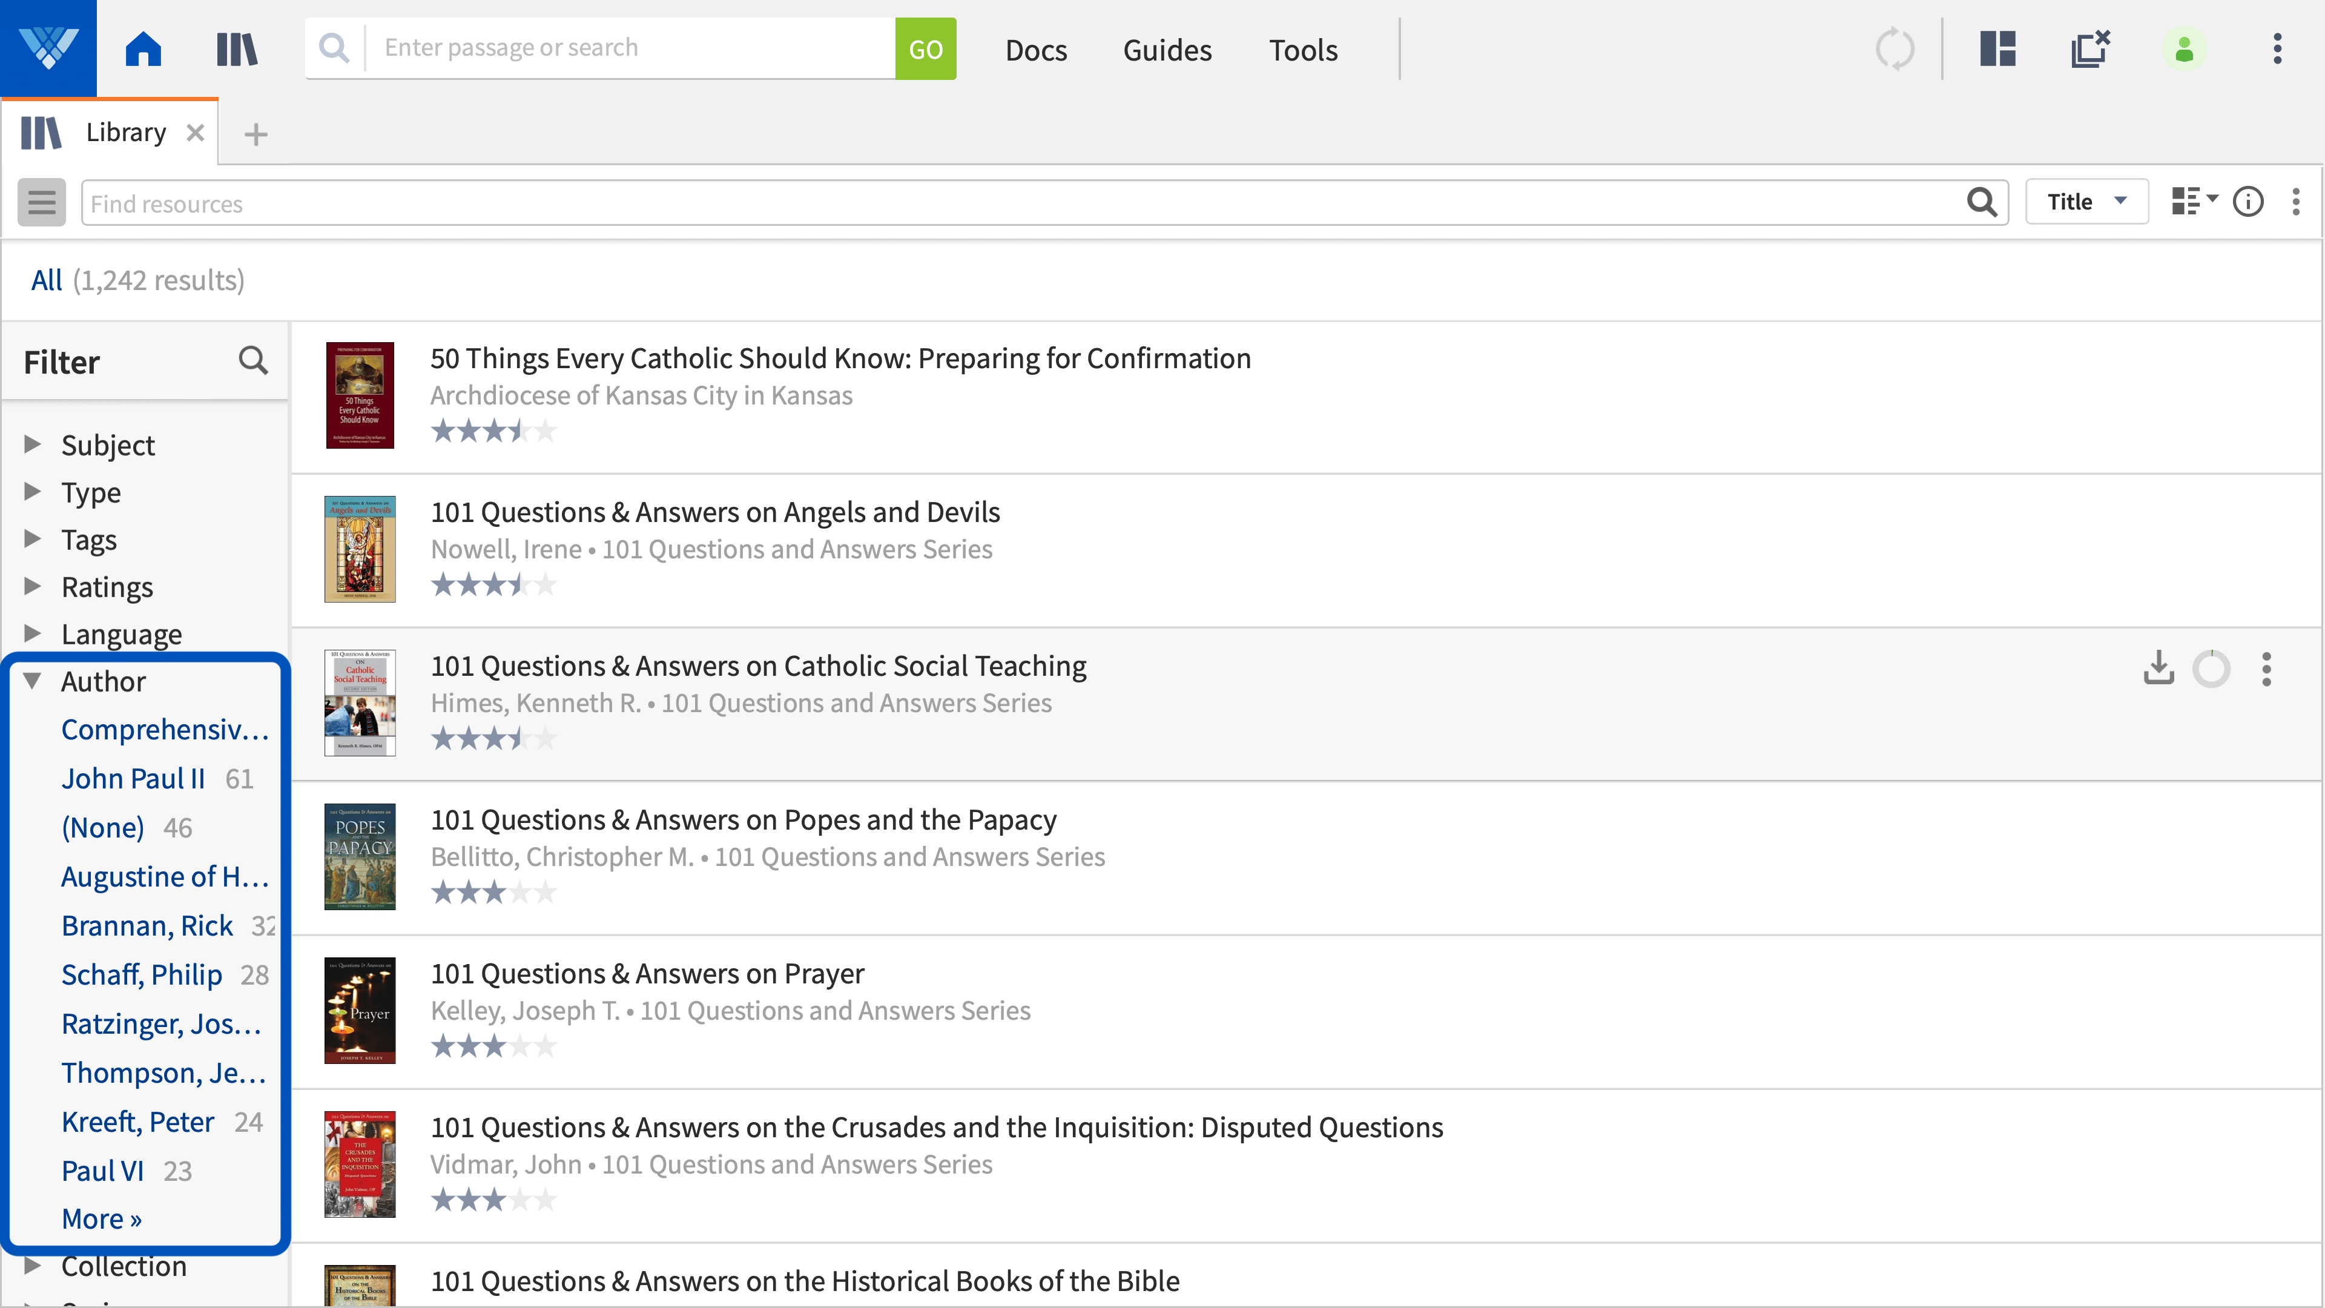Image resolution: width=2325 pixels, height=1308 pixels.
Task: Download Catholic Social Teaching resource
Action: tap(2158, 669)
